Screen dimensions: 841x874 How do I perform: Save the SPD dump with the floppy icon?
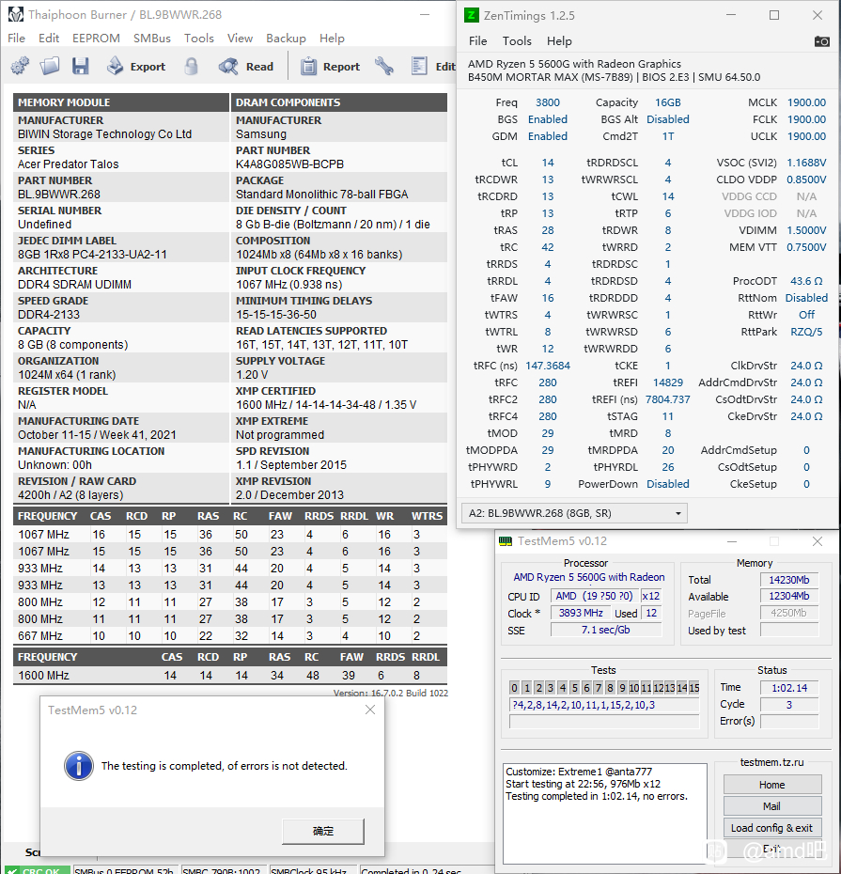coord(80,66)
